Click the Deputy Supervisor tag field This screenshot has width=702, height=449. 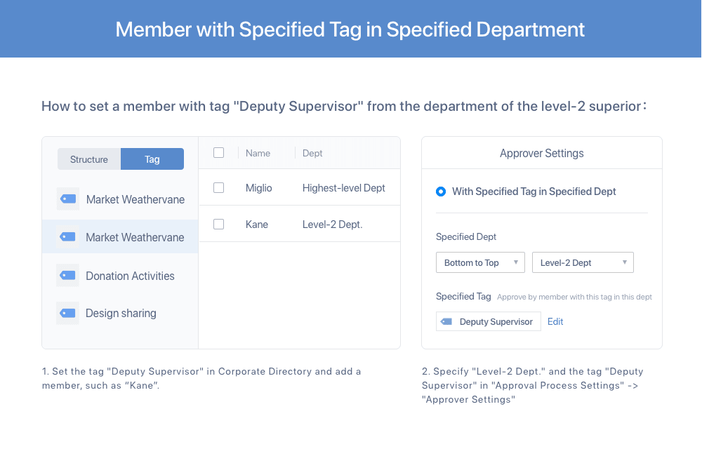pyautogui.click(x=489, y=321)
